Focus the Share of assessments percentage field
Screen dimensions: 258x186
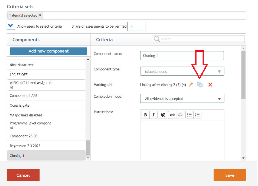(x=136, y=26)
